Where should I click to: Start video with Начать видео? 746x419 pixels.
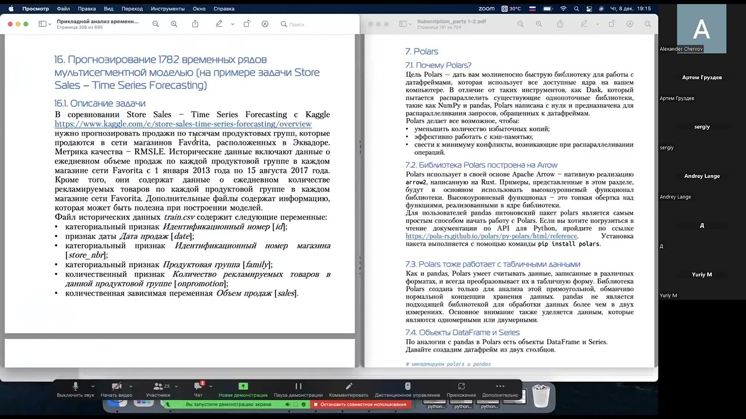pyautogui.click(x=117, y=390)
